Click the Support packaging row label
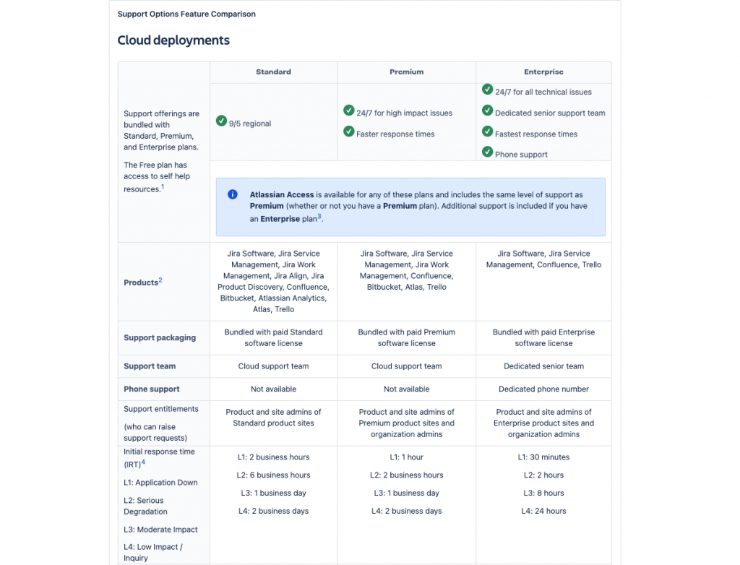740x565 pixels. pos(160,338)
